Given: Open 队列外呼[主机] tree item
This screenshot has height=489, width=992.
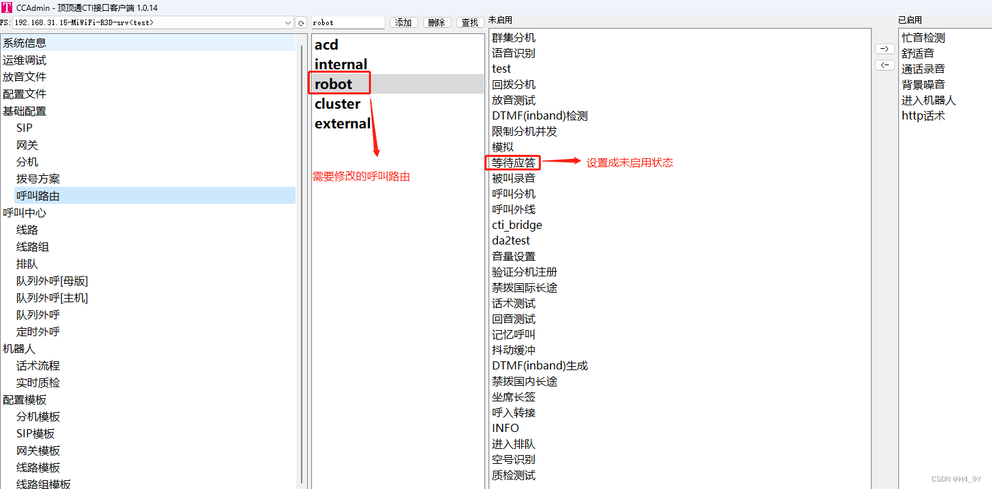Looking at the screenshot, I should pos(52,297).
